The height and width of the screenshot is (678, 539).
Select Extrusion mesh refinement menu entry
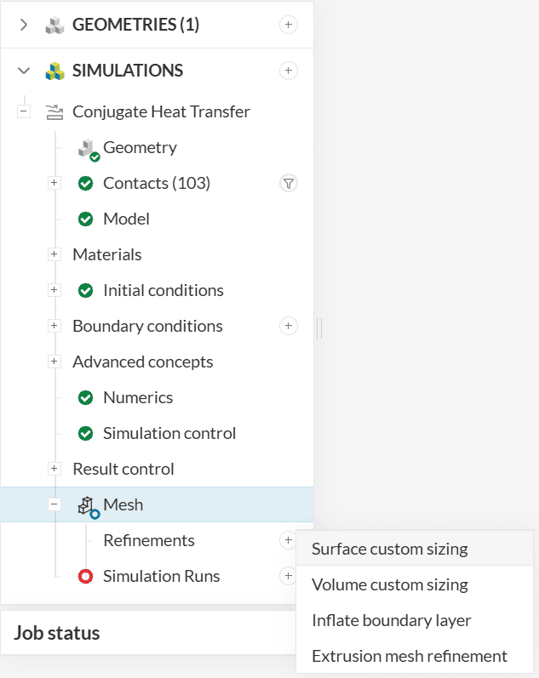[x=409, y=656]
